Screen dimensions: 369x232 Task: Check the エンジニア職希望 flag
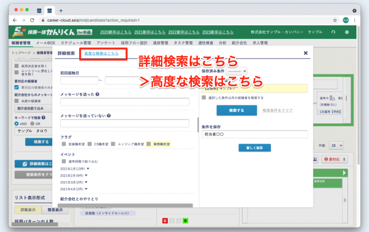[x=113, y=144]
